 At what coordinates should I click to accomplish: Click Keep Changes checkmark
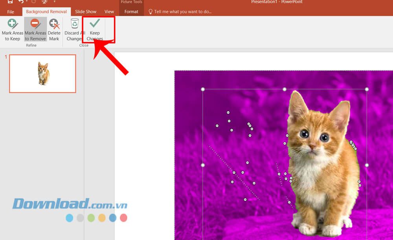95,23
